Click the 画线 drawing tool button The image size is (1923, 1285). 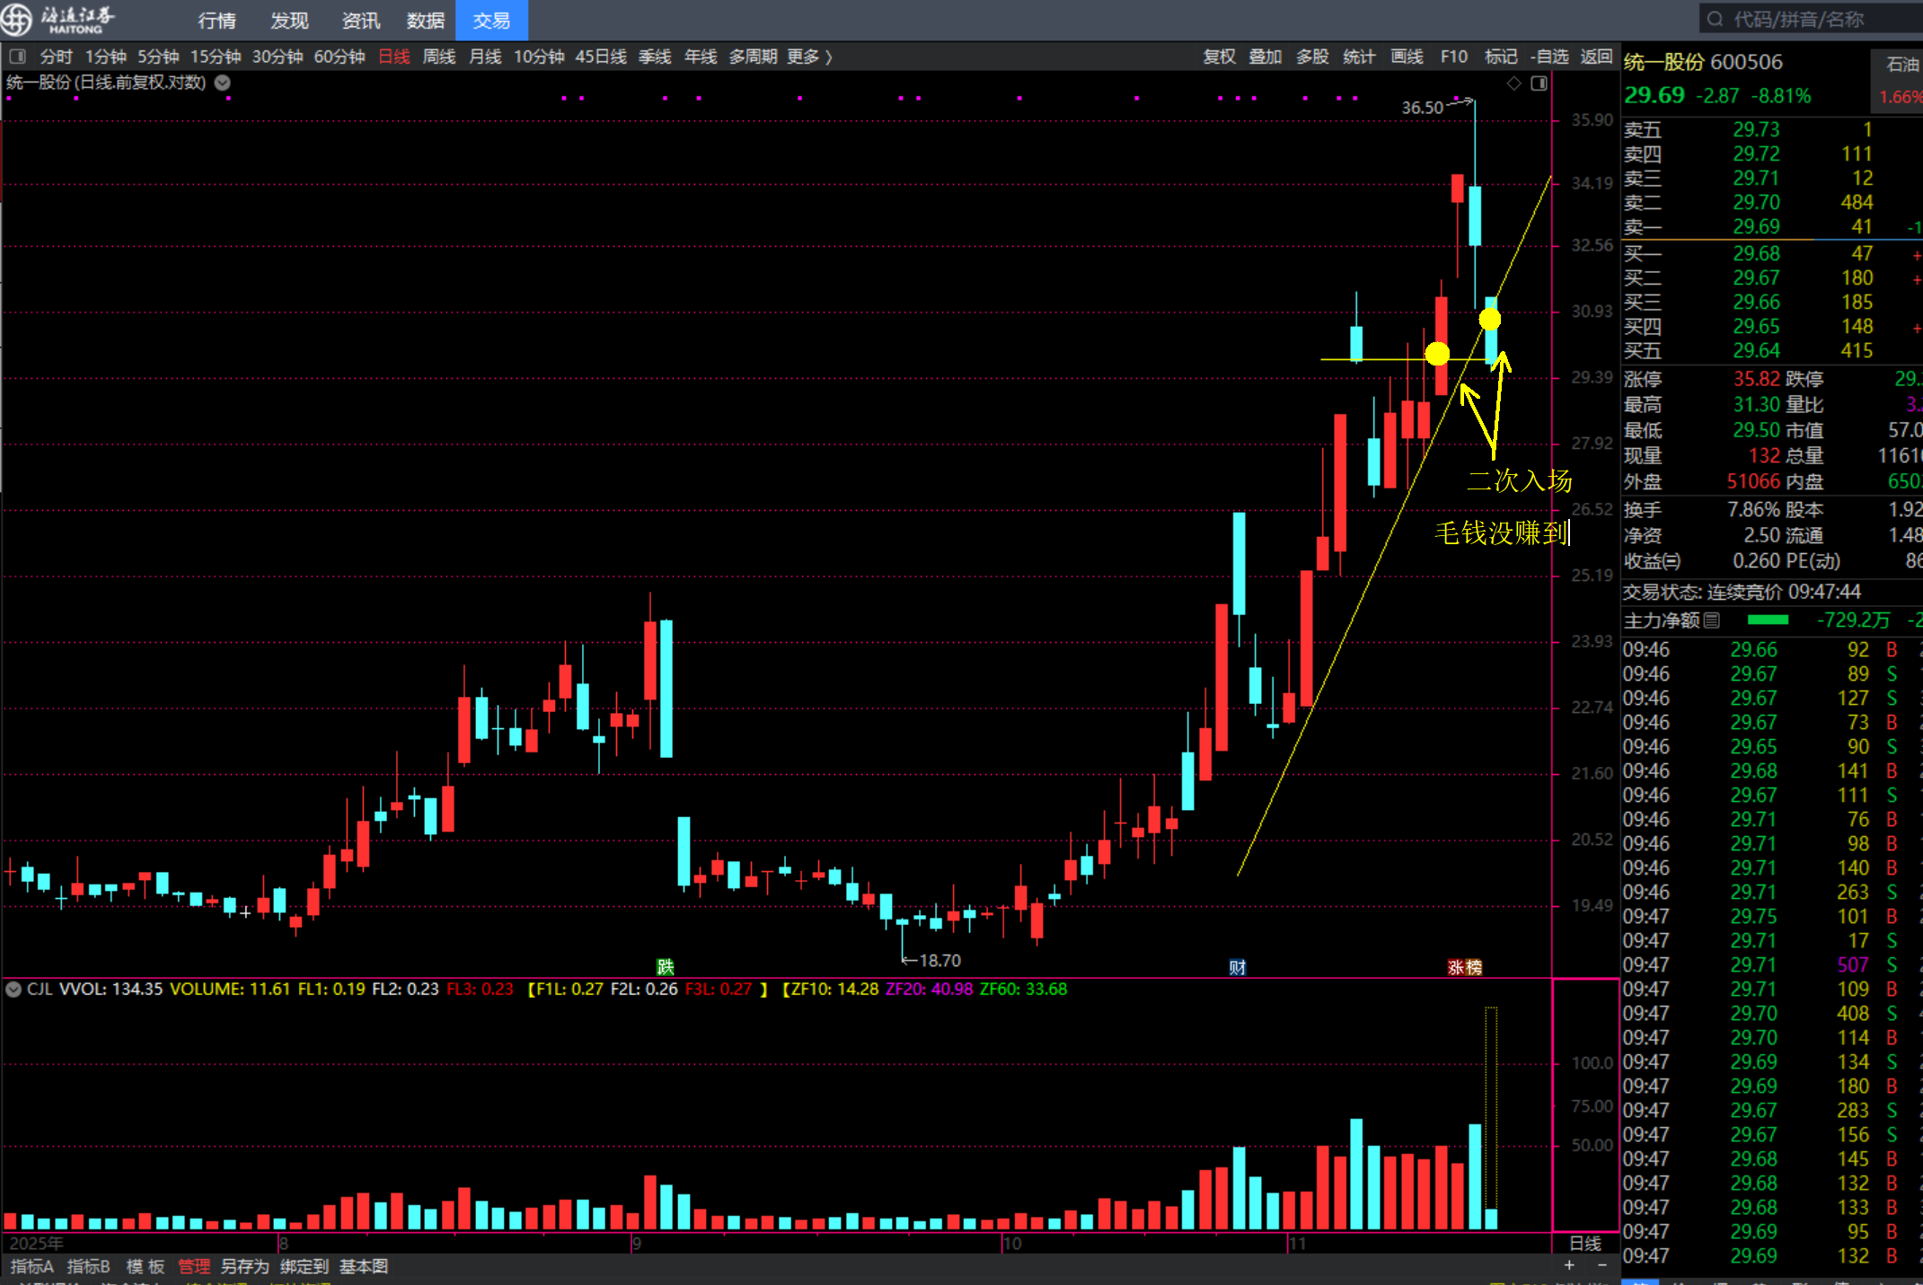click(x=1407, y=57)
